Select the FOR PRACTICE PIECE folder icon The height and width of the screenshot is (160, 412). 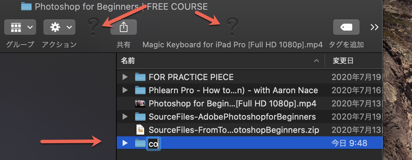click(140, 77)
